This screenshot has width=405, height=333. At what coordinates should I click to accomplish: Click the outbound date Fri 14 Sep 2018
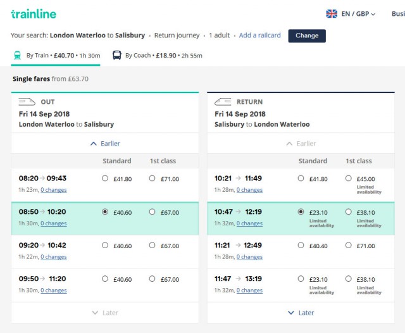pyautogui.click(x=44, y=114)
